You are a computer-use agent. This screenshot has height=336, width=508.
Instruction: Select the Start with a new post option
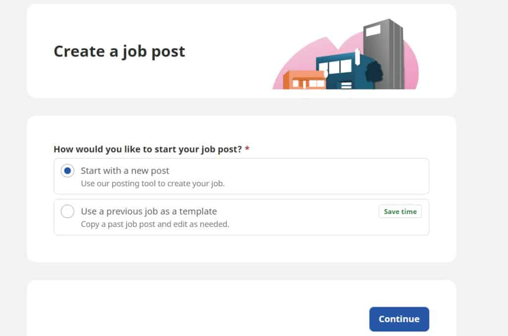(x=125, y=170)
